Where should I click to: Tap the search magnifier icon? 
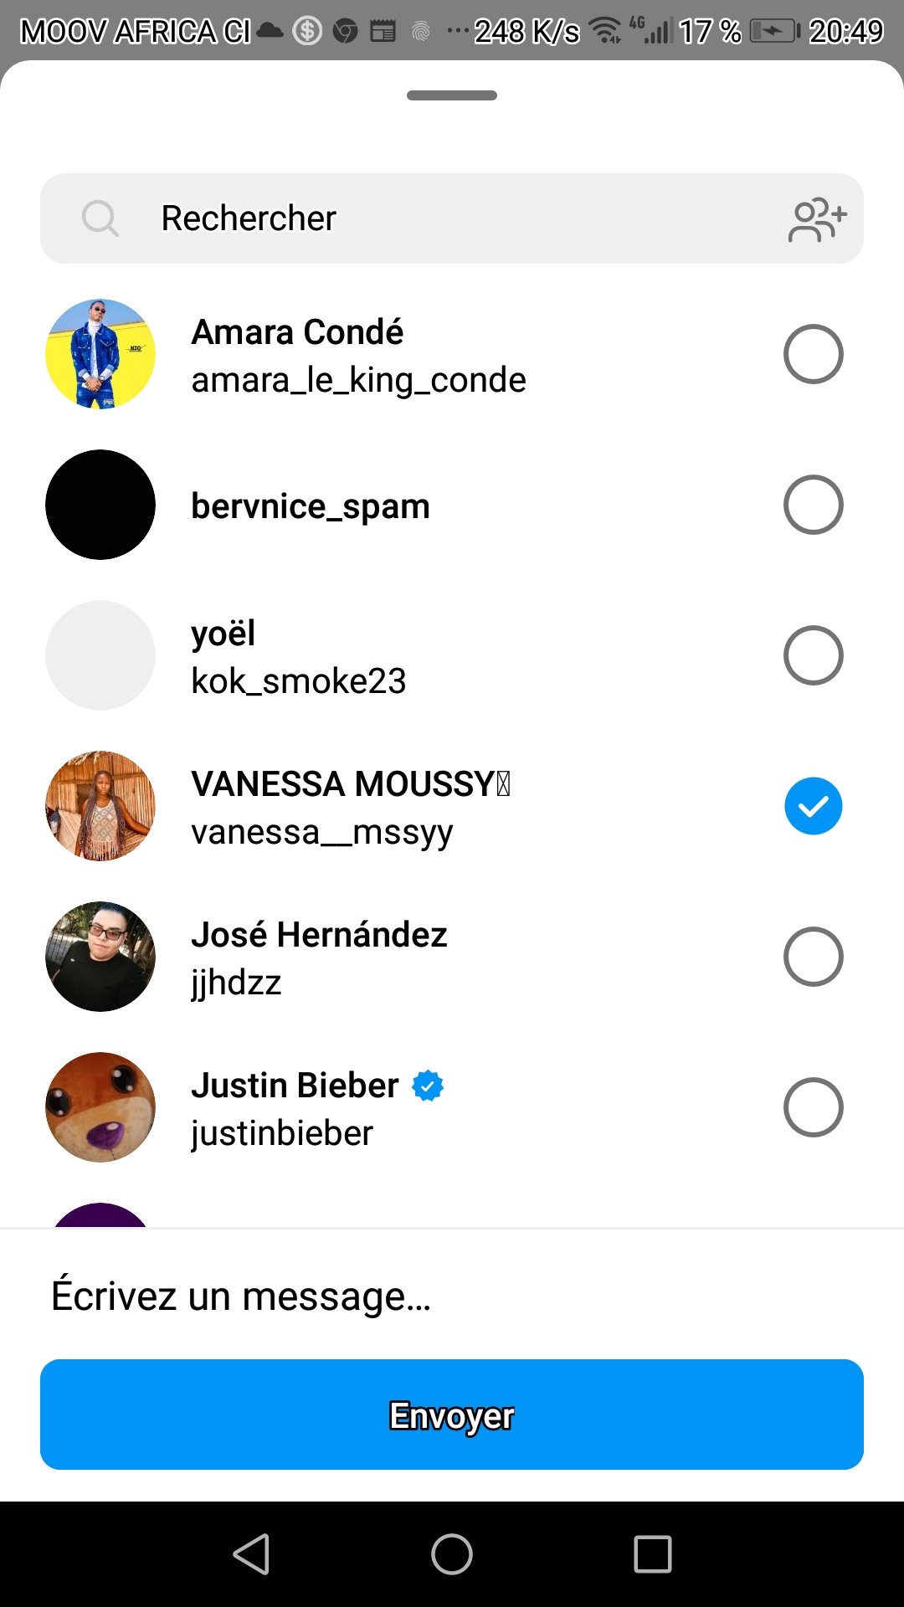point(100,218)
